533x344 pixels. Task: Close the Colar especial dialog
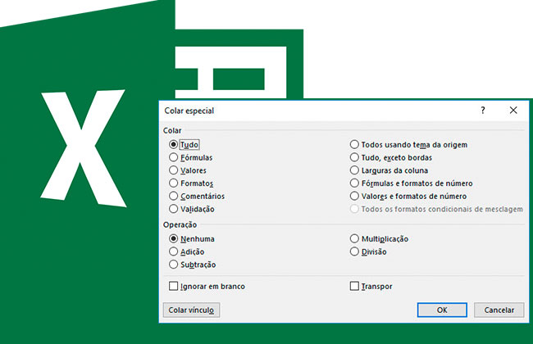[x=513, y=111]
